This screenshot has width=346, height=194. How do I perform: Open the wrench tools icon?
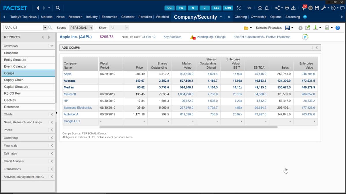click(324, 8)
